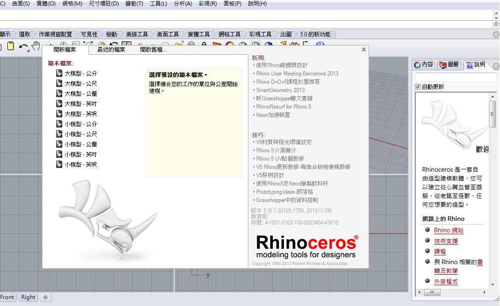Switch to the 說明 panel tab
The image size is (500, 306).
click(x=476, y=64)
